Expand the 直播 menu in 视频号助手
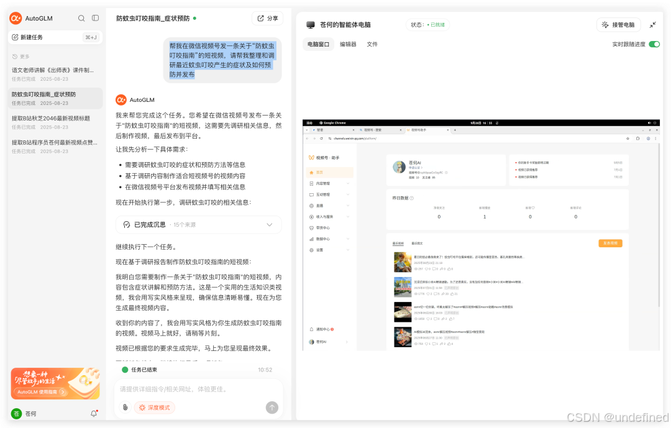 point(348,206)
